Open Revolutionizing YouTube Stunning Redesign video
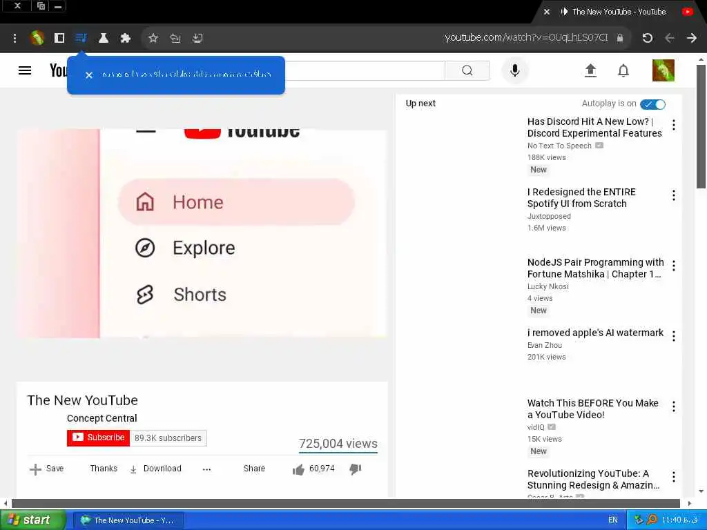This screenshot has height=530, width=707. (593, 479)
